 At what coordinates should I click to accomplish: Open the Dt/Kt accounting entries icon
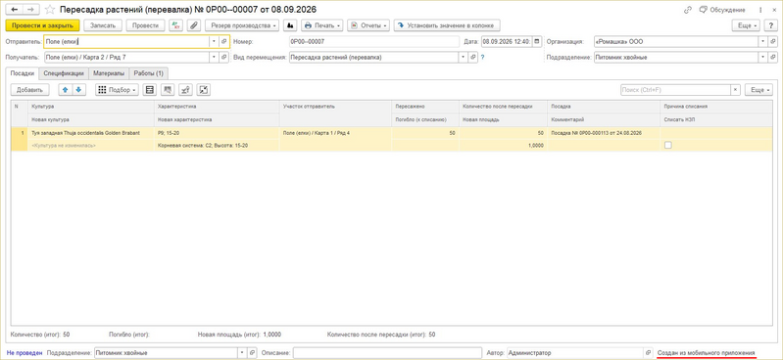pos(175,24)
